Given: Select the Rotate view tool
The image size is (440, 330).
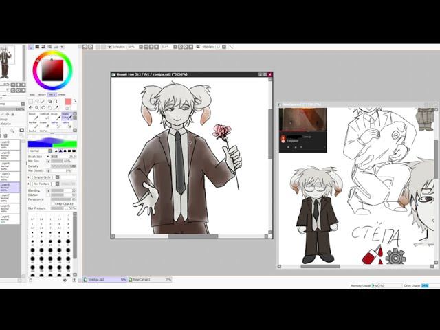Looking at the screenshot, I should pos(43,108).
